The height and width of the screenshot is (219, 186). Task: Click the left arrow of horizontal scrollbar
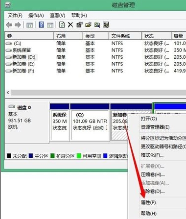[8, 93]
